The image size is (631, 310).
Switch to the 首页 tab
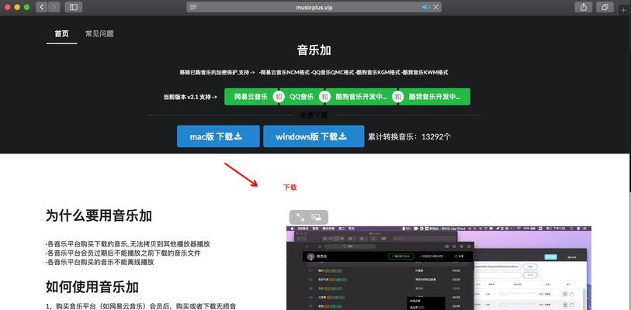[61, 34]
